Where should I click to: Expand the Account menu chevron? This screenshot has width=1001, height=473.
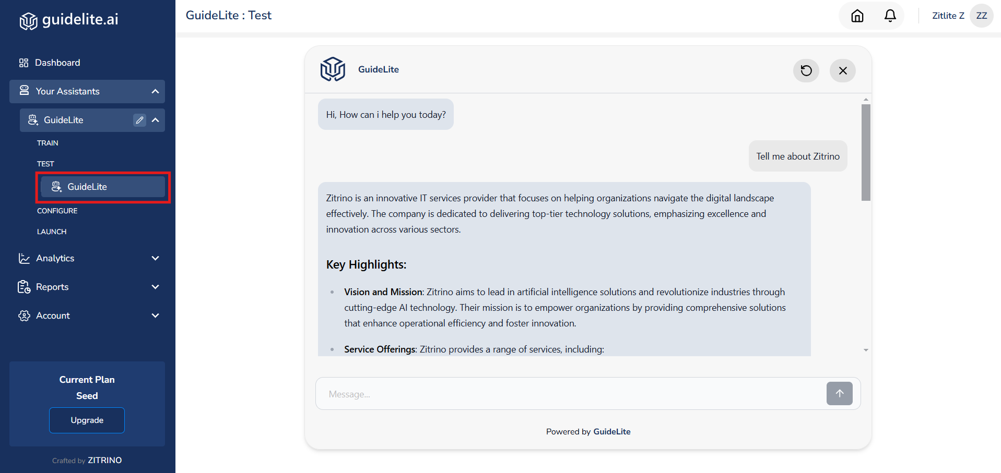point(155,316)
